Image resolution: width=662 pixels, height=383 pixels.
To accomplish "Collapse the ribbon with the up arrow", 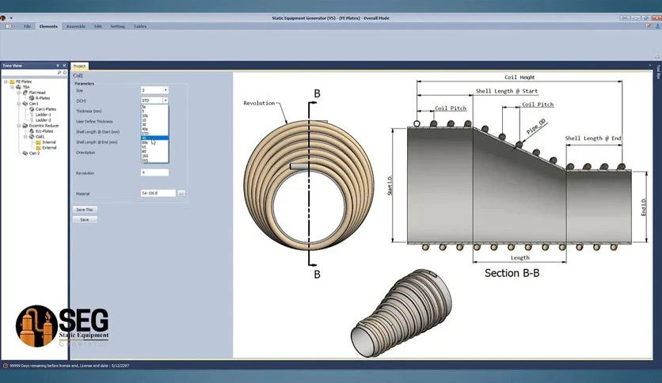I will click(x=657, y=57).
